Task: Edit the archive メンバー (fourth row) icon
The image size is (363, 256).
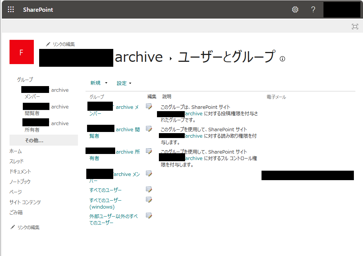Action: tap(149, 174)
